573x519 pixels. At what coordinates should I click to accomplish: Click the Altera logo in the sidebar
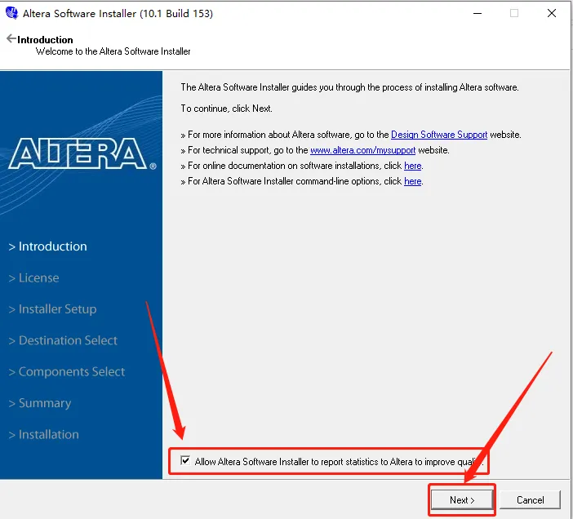tap(82, 153)
